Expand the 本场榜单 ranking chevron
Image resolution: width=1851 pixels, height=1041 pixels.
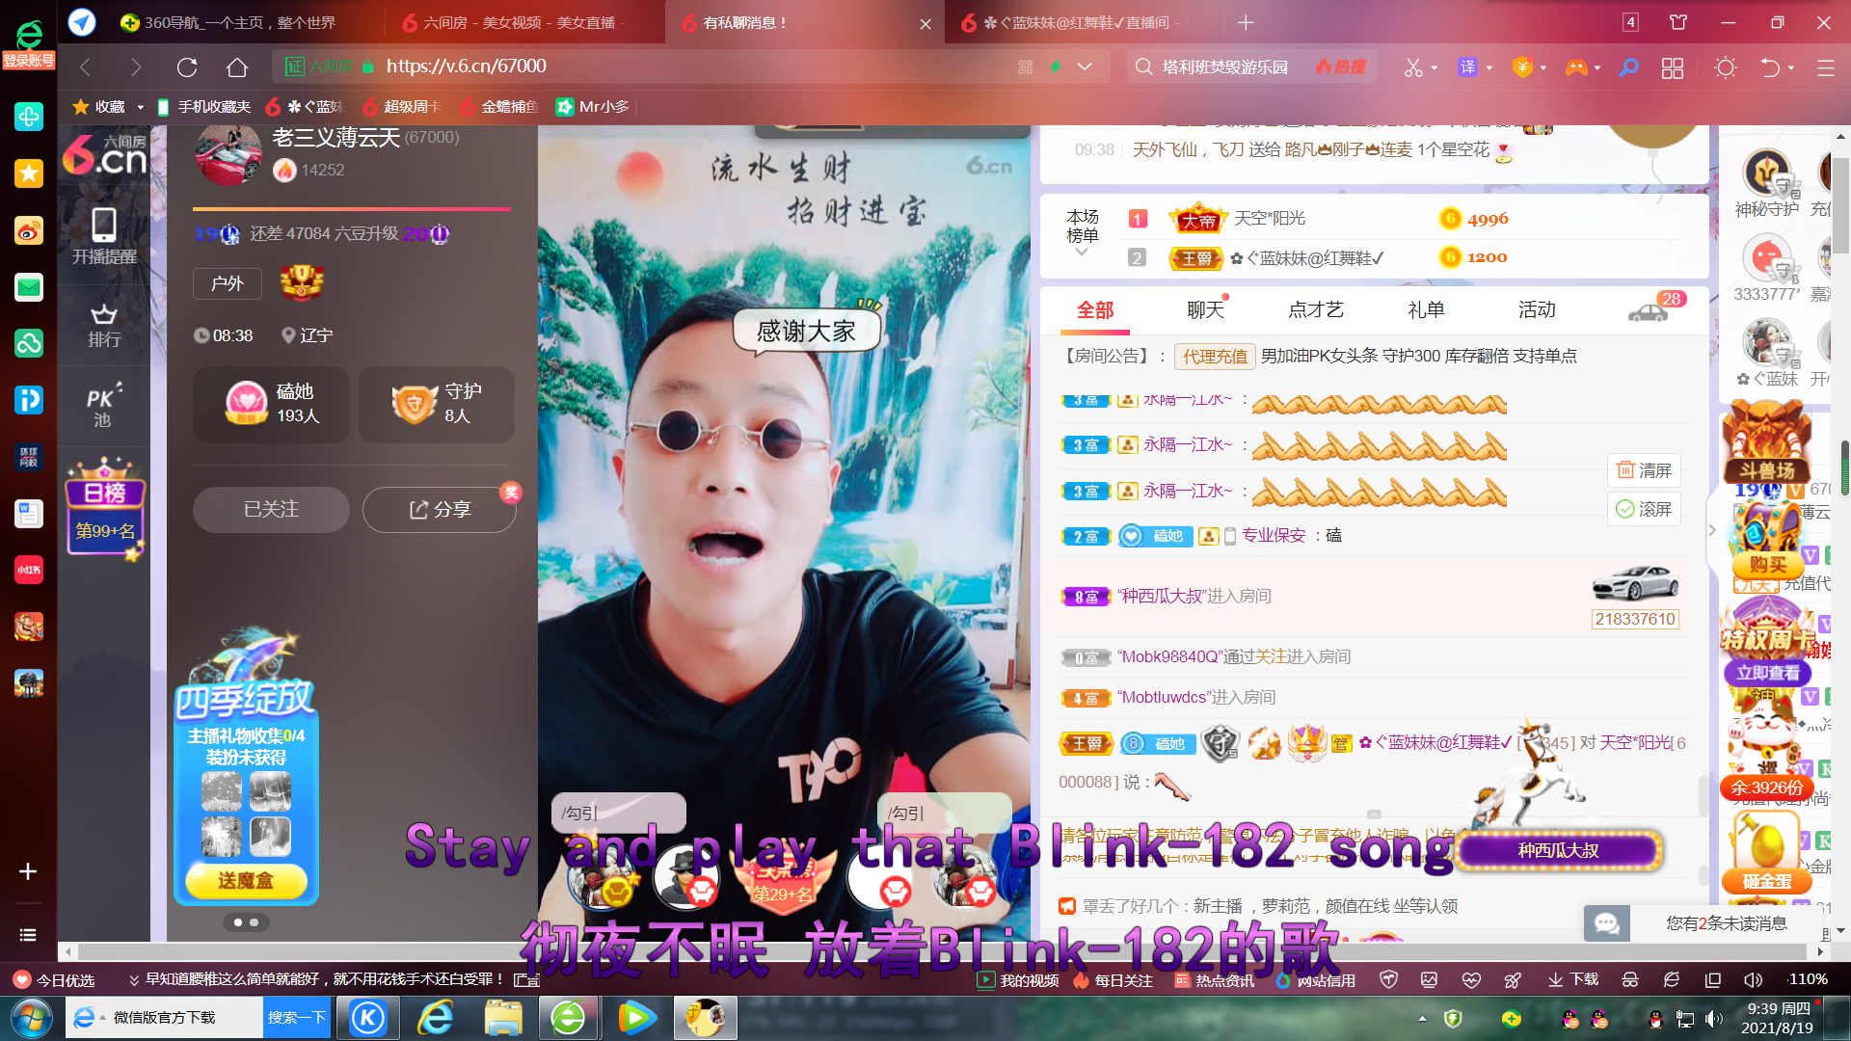tap(1082, 252)
